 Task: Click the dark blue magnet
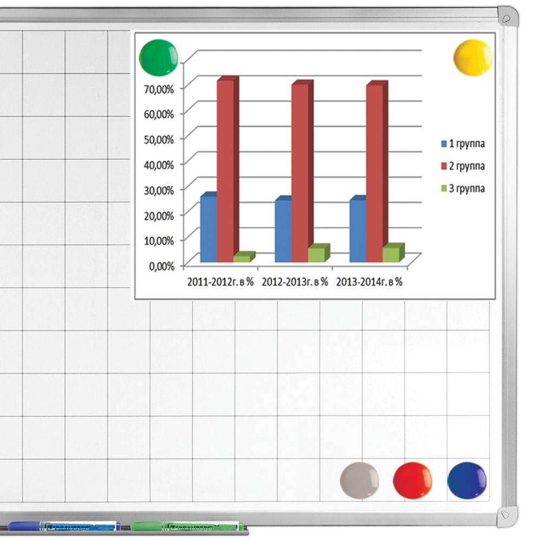[x=467, y=480]
